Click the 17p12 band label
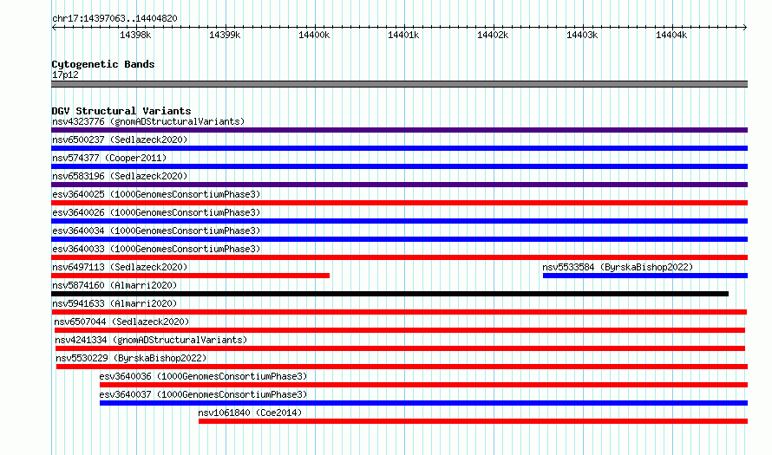This screenshot has height=455, width=772. coord(65,75)
